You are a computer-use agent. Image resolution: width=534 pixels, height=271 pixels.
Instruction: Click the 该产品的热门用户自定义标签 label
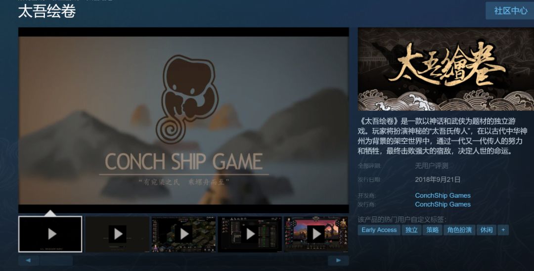pos(402,220)
